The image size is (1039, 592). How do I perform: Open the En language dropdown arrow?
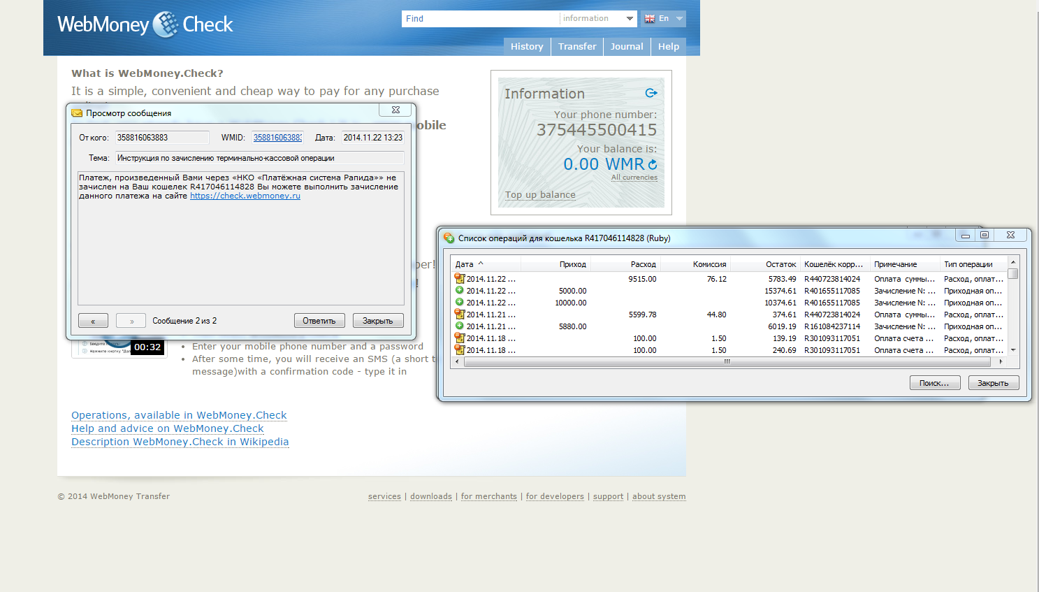[x=679, y=19]
